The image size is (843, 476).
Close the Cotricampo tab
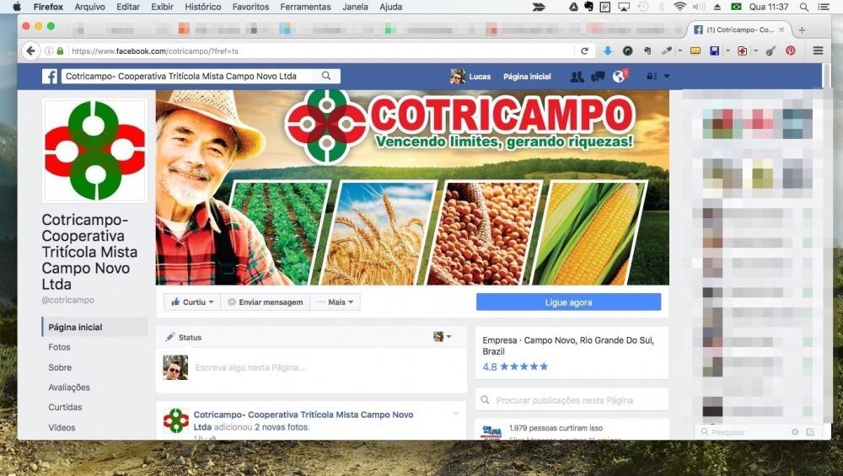tap(781, 30)
